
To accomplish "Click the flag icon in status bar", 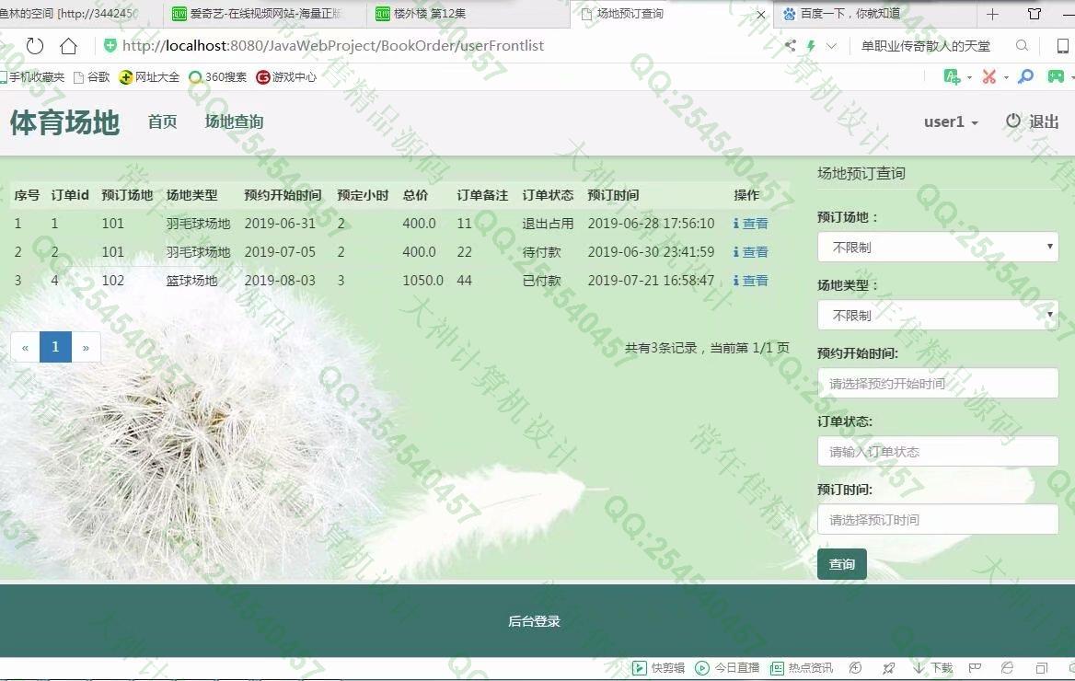I will click(x=975, y=668).
